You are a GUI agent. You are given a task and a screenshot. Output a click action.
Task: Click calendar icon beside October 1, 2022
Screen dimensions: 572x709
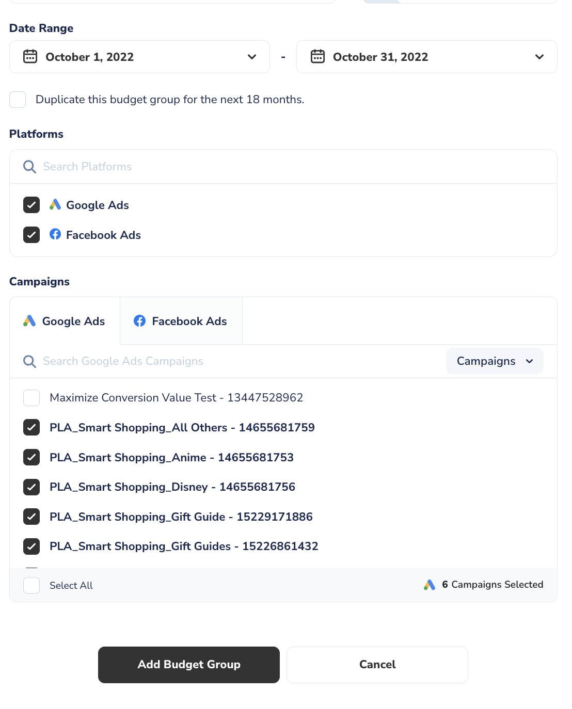pos(30,57)
